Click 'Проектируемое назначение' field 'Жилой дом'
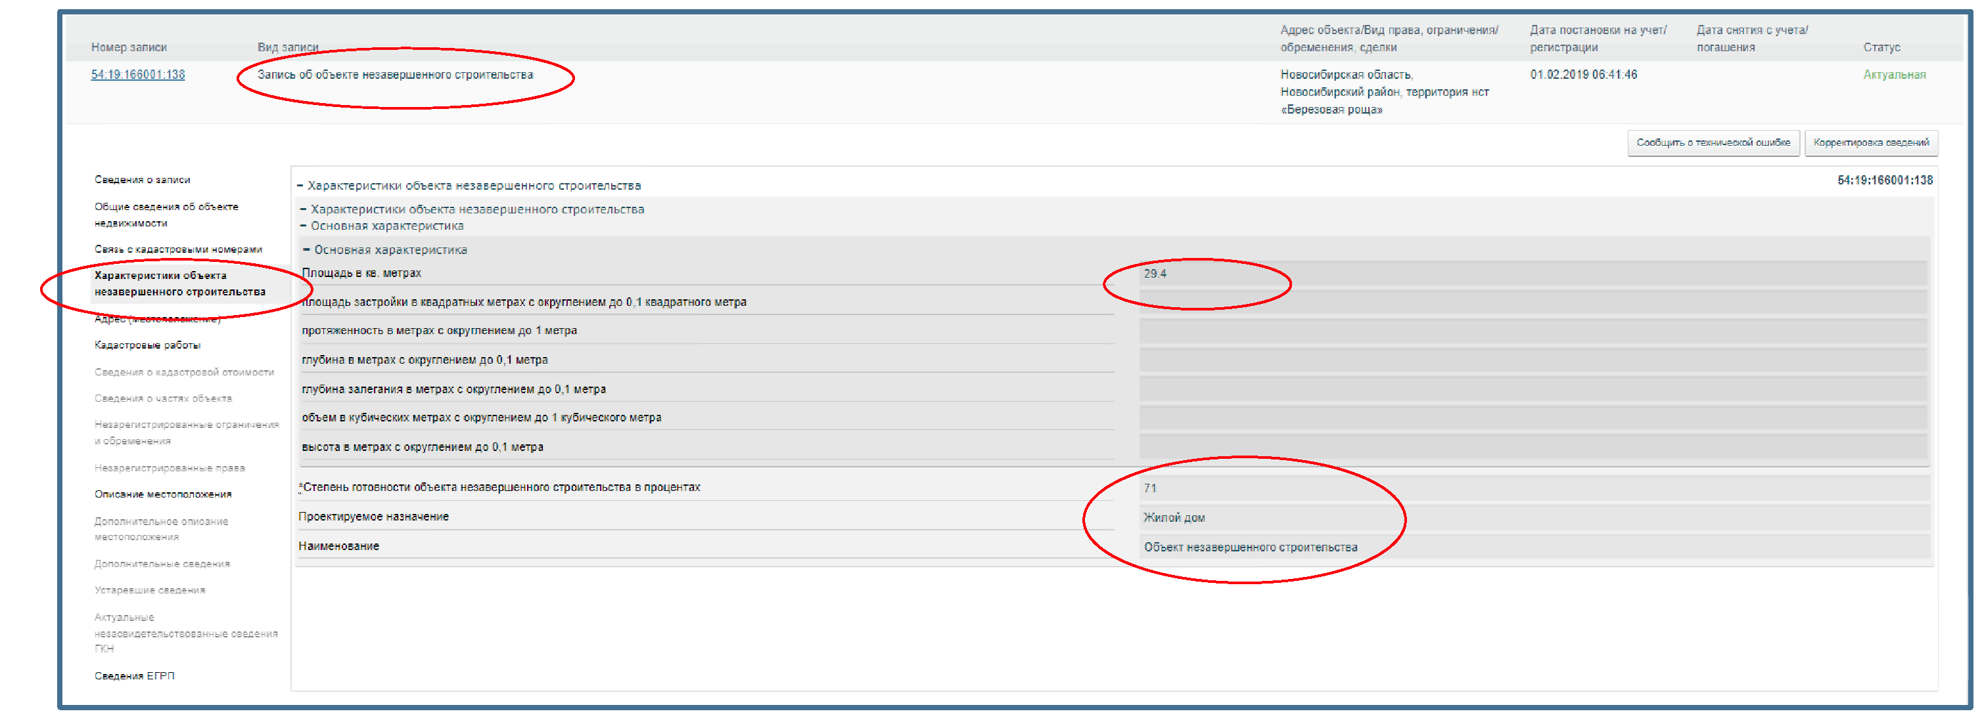Viewport: 1982px width, 724px height. [1534, 518]
